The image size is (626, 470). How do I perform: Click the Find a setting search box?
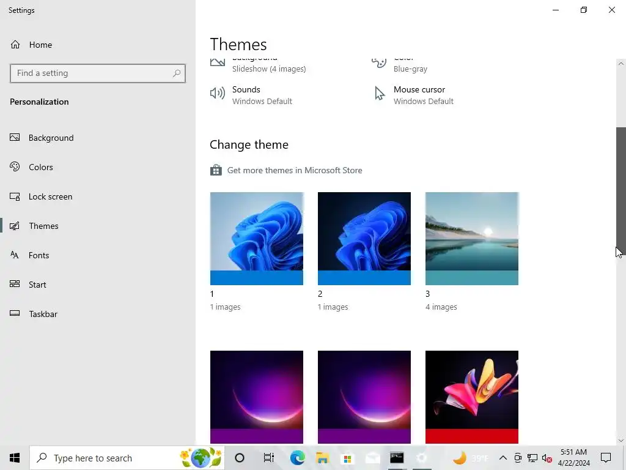point(98,73)
